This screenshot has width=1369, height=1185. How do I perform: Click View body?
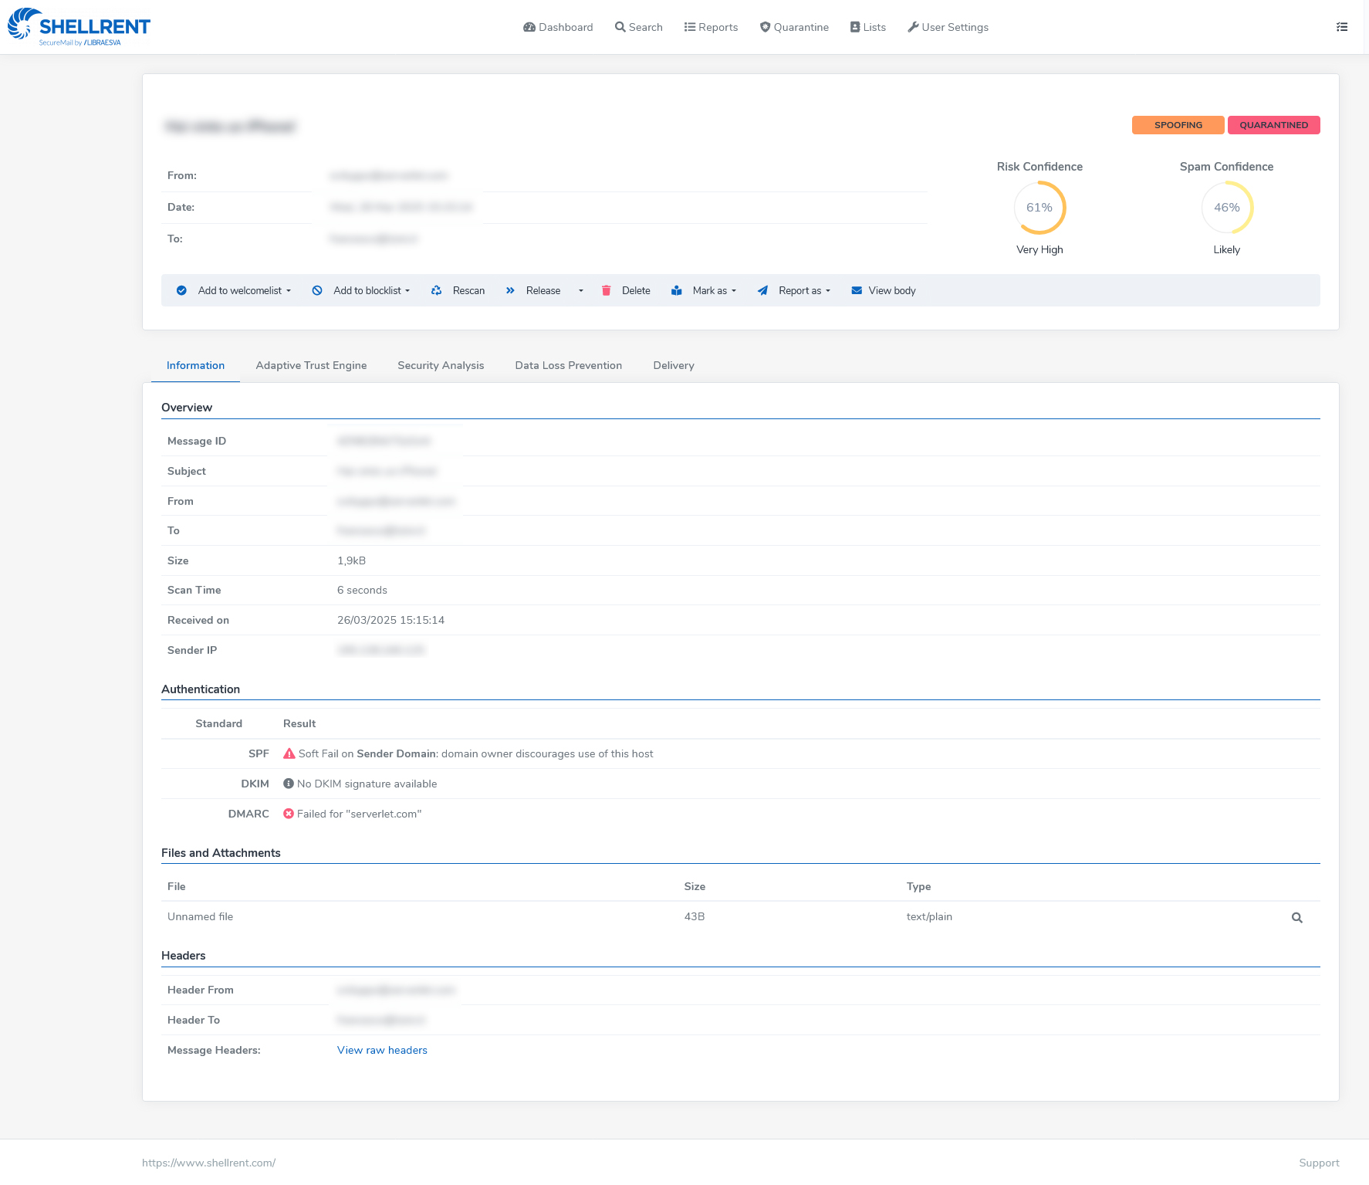(884, 291)
